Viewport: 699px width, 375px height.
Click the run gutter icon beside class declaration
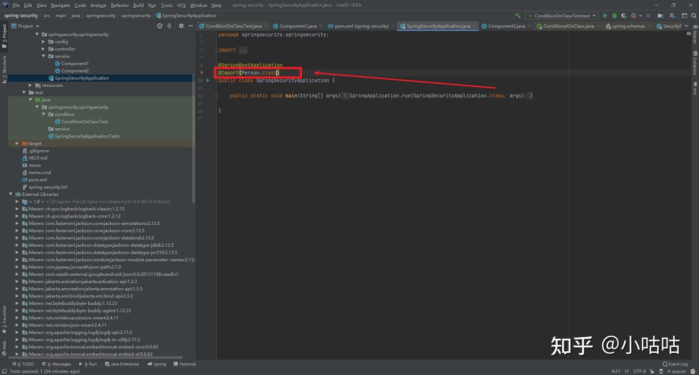tap(208, 80)
